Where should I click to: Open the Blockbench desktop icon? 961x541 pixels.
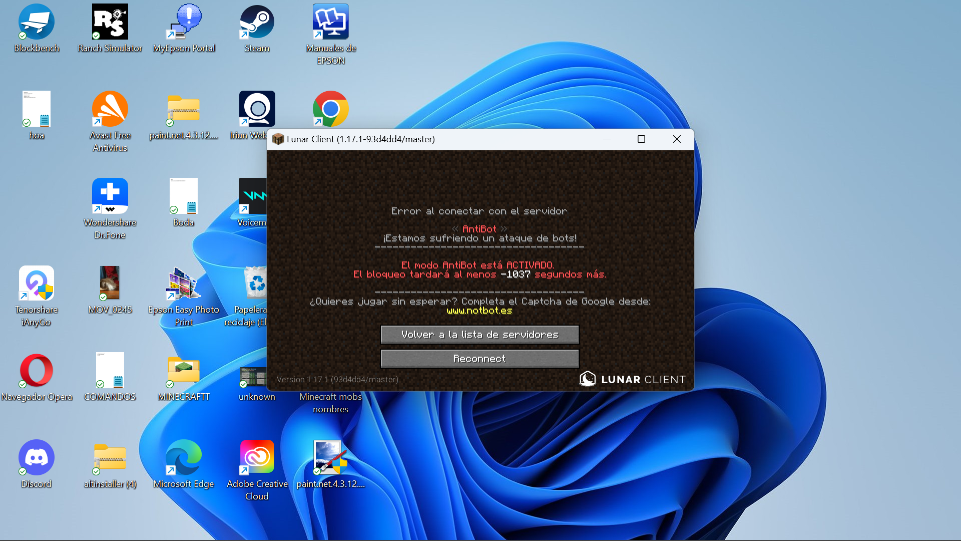point(37,23)
